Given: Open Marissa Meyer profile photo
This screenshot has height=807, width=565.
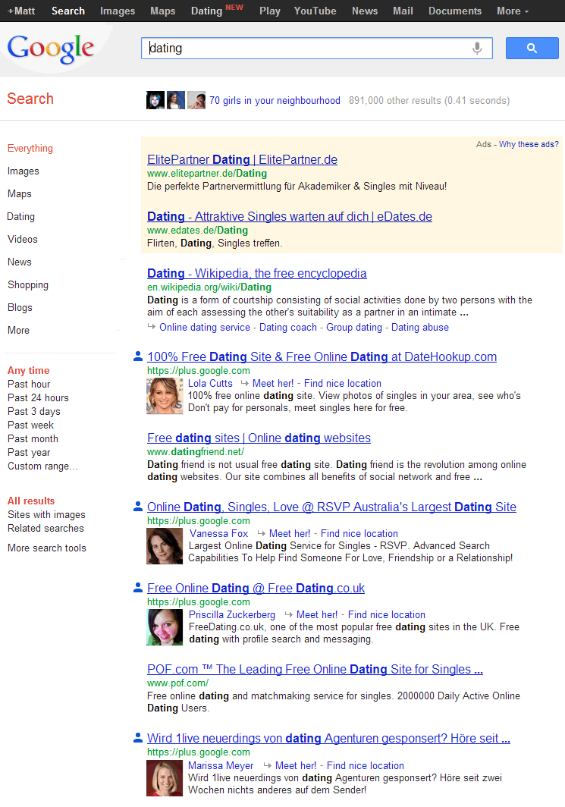Looking at the screenshot, I should [x=165, y=778].
